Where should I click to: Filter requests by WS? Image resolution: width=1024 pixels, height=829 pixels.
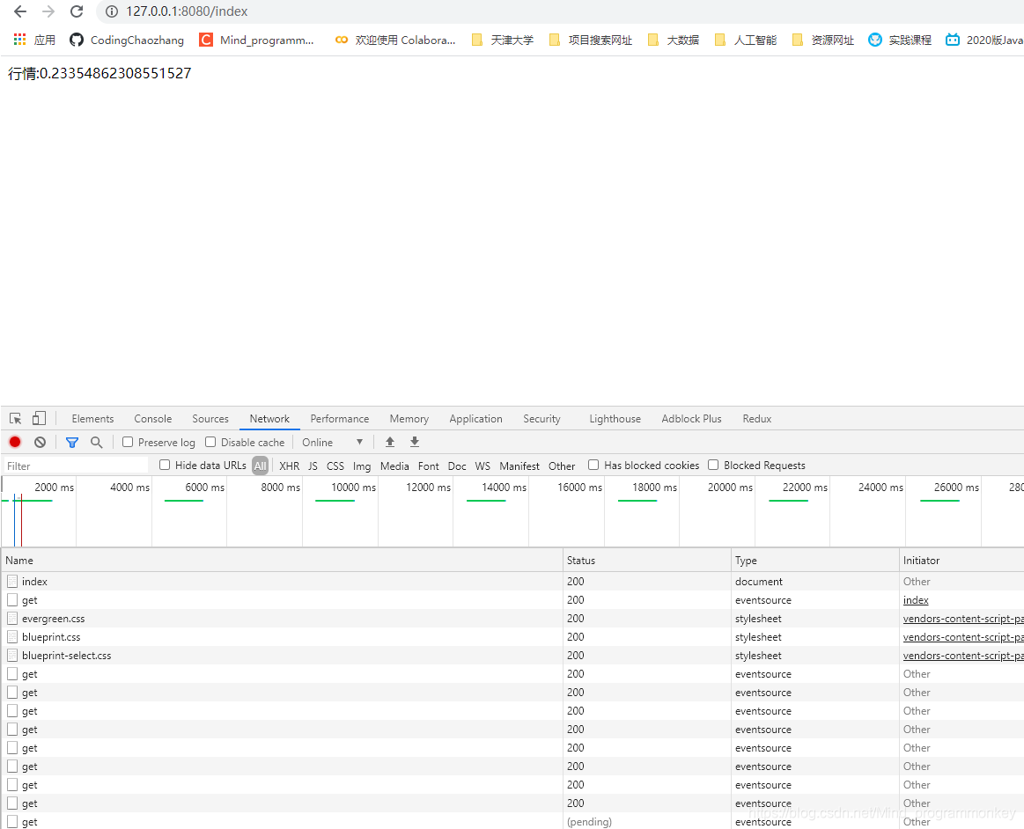pos(483,466)
